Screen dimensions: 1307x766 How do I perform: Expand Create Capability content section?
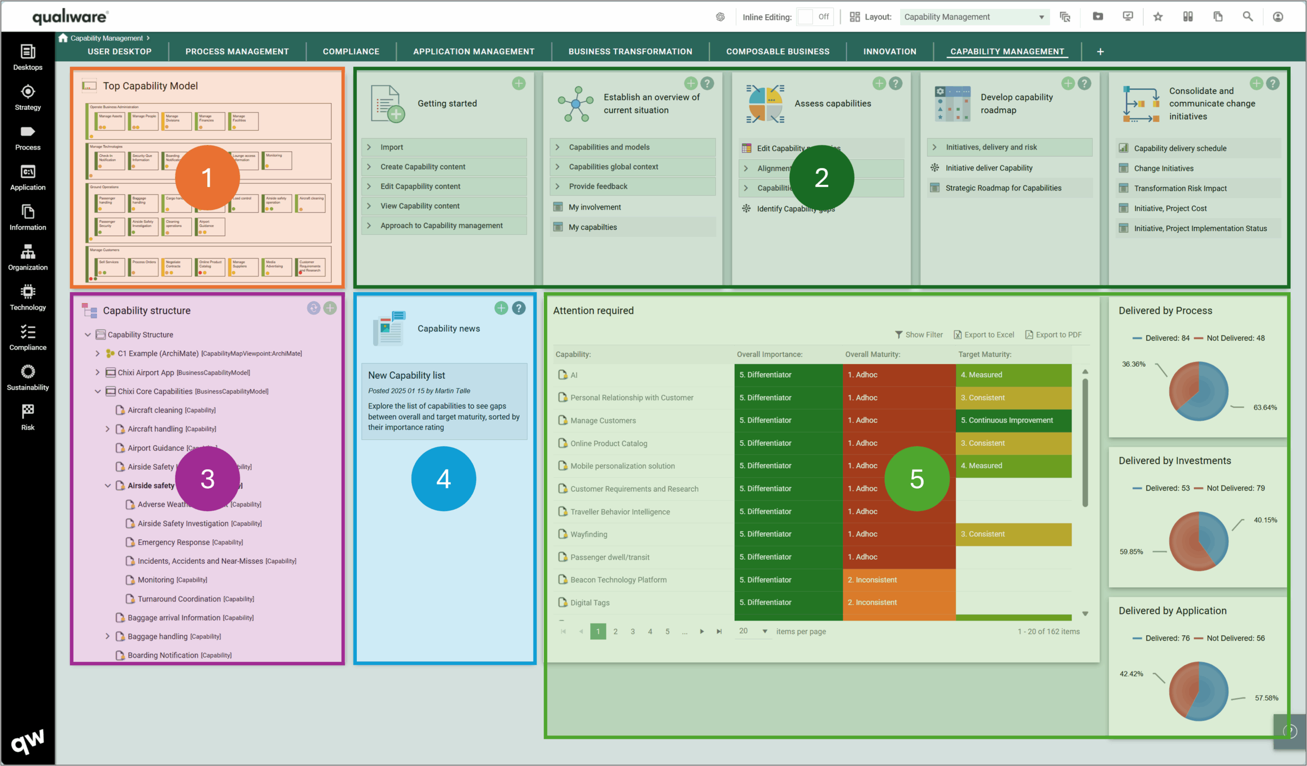444,166
